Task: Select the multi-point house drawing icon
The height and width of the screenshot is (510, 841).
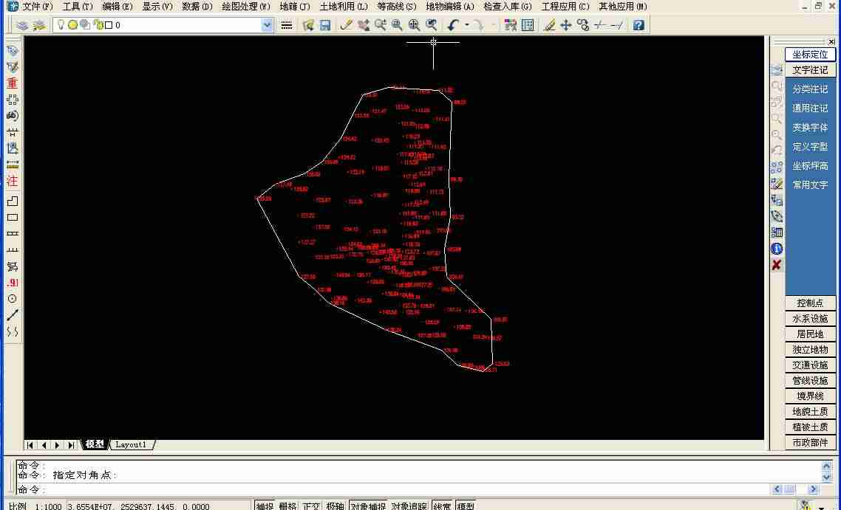Action: click(13, 201)
